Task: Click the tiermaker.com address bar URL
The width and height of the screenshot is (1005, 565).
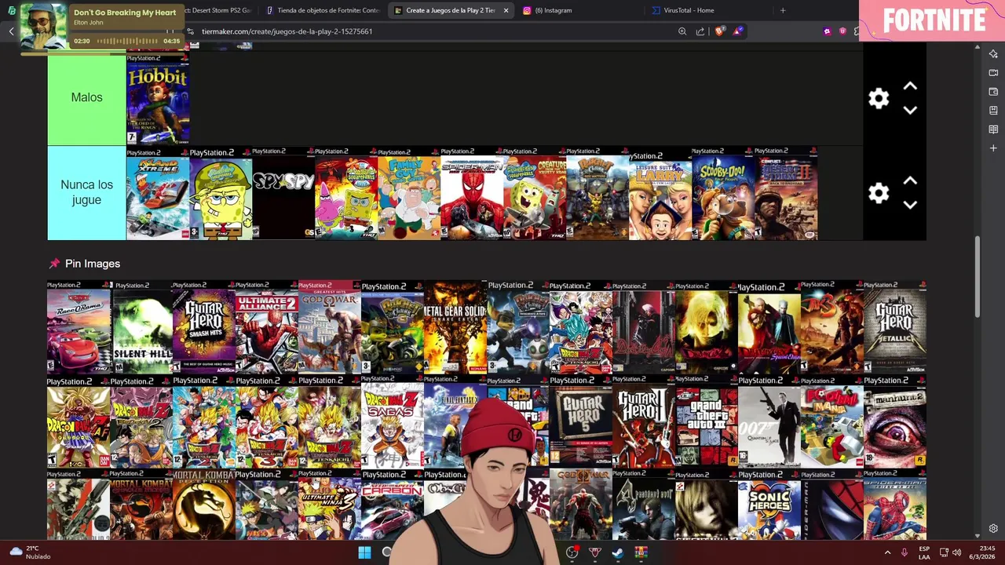Action: tap(287, 31)
